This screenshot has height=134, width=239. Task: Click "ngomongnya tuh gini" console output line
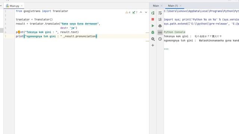(x=201, y=41)
